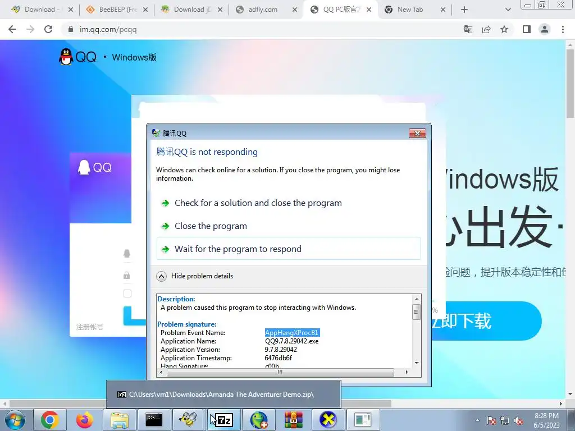Viewport: 575px width, 431px height.
Task: Open 7-Zip from the taskbar
Action: click(223, 420)
